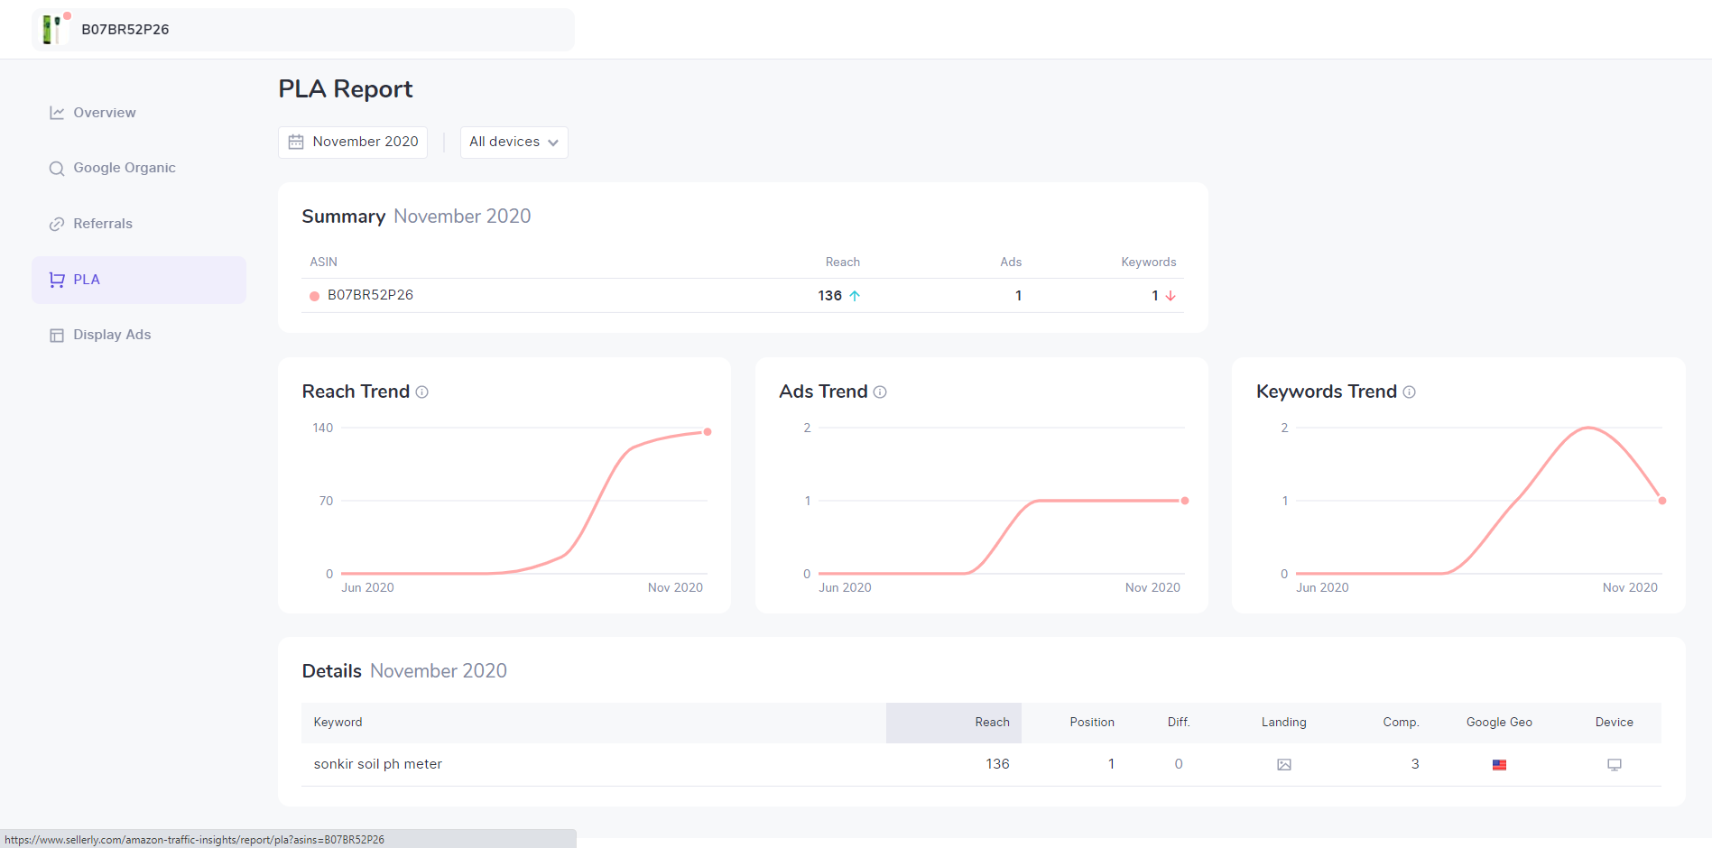Click the B07BR52P26 ASIN search field
Screen dimensions: 1712x848
(303, 30)
